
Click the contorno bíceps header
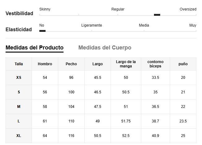click(156, 64)
